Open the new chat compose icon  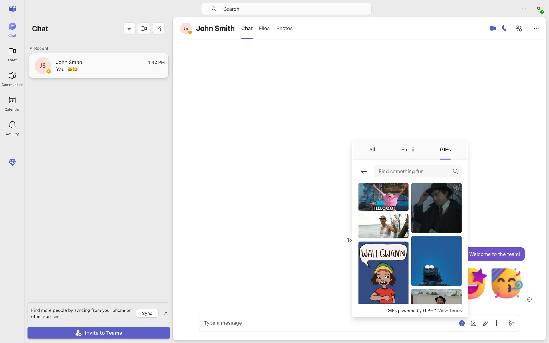[x=158, y=29]
